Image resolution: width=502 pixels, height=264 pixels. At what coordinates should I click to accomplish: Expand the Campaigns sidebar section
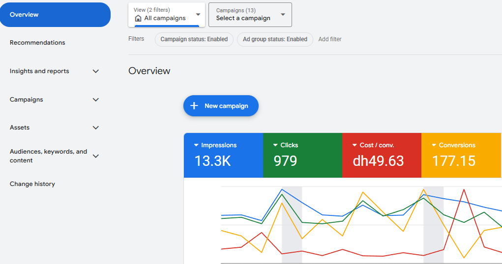[96, 100]
